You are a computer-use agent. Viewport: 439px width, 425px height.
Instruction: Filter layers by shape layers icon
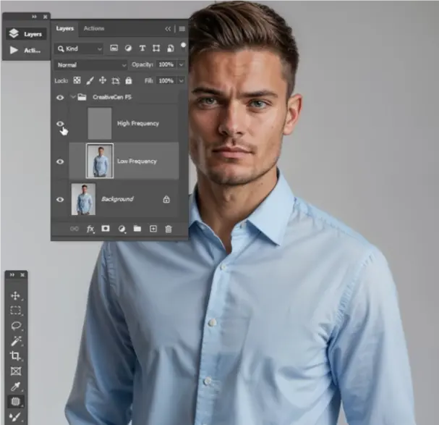click(x=156, y=49)
